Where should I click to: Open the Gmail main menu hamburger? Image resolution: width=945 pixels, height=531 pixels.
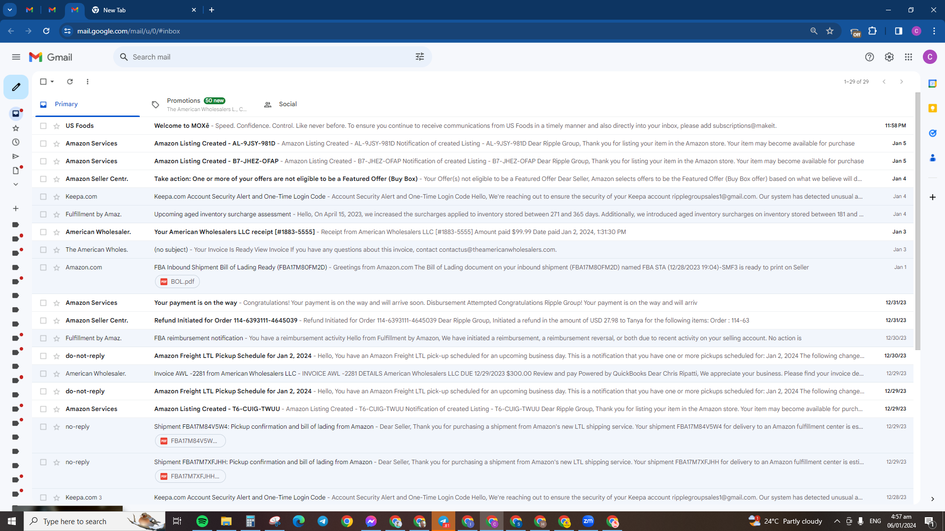point(16,57)
